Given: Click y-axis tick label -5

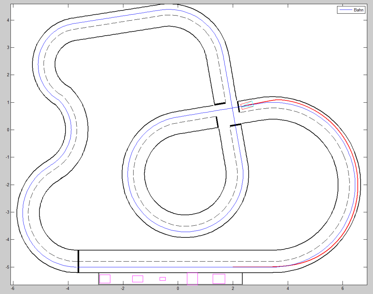Looking at the screenshot, I should click(7, 267).
